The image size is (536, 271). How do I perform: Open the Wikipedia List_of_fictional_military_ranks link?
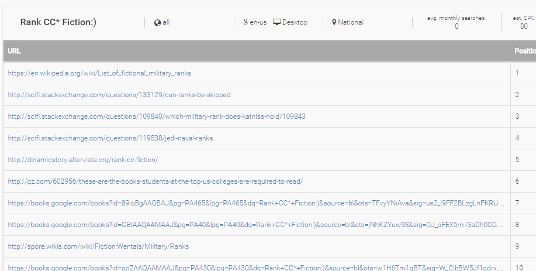pyautogui.click(x=99, y=73)
